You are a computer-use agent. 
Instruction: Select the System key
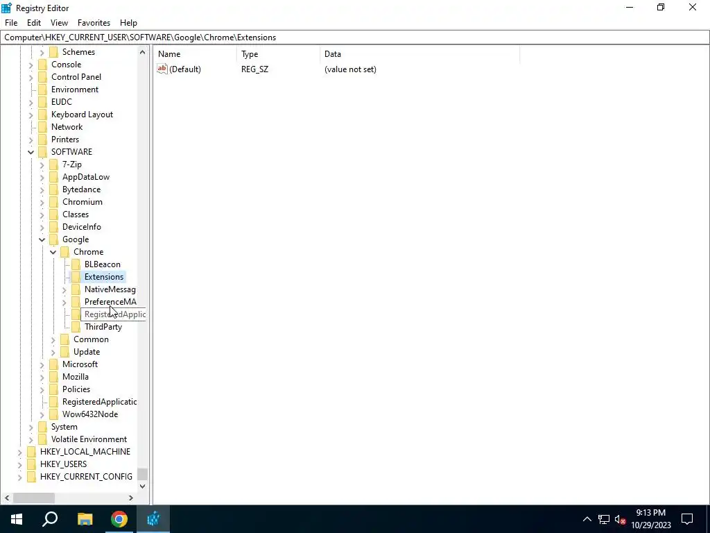coord(64,427)
